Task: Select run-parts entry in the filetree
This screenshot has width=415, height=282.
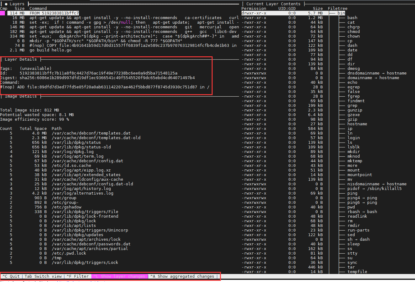Action: pos(359,230)
